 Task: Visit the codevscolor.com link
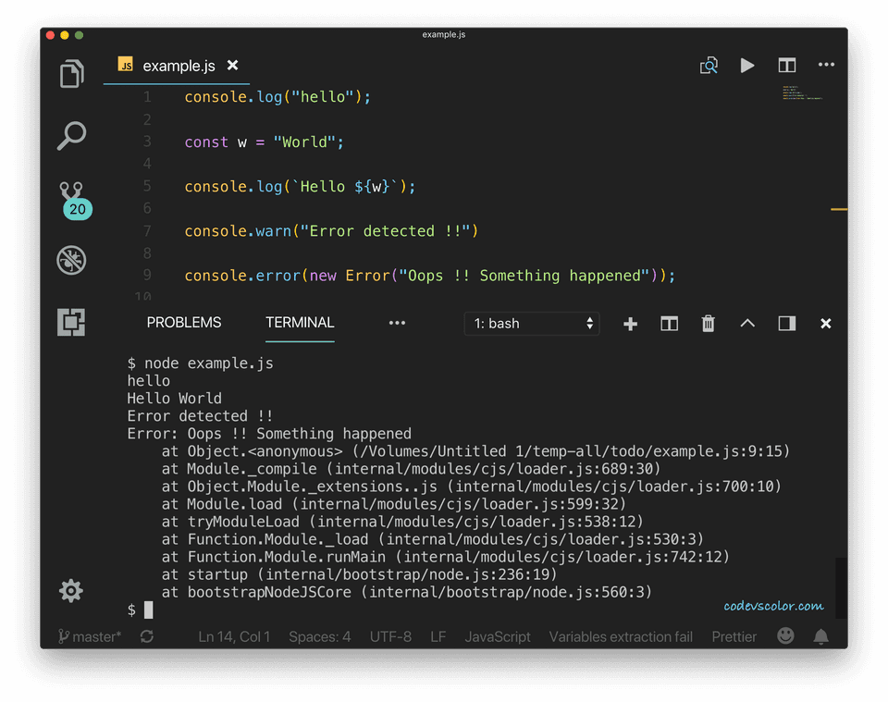point(772,606)
